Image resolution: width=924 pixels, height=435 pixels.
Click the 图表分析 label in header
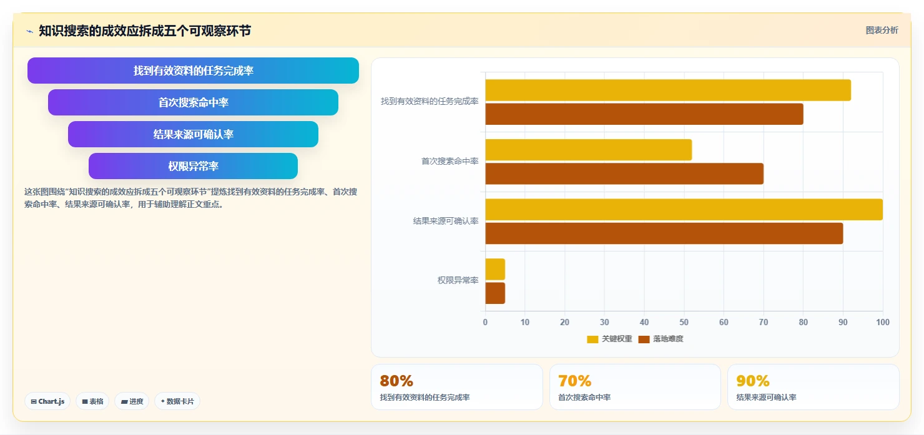[x=882, y=30]
